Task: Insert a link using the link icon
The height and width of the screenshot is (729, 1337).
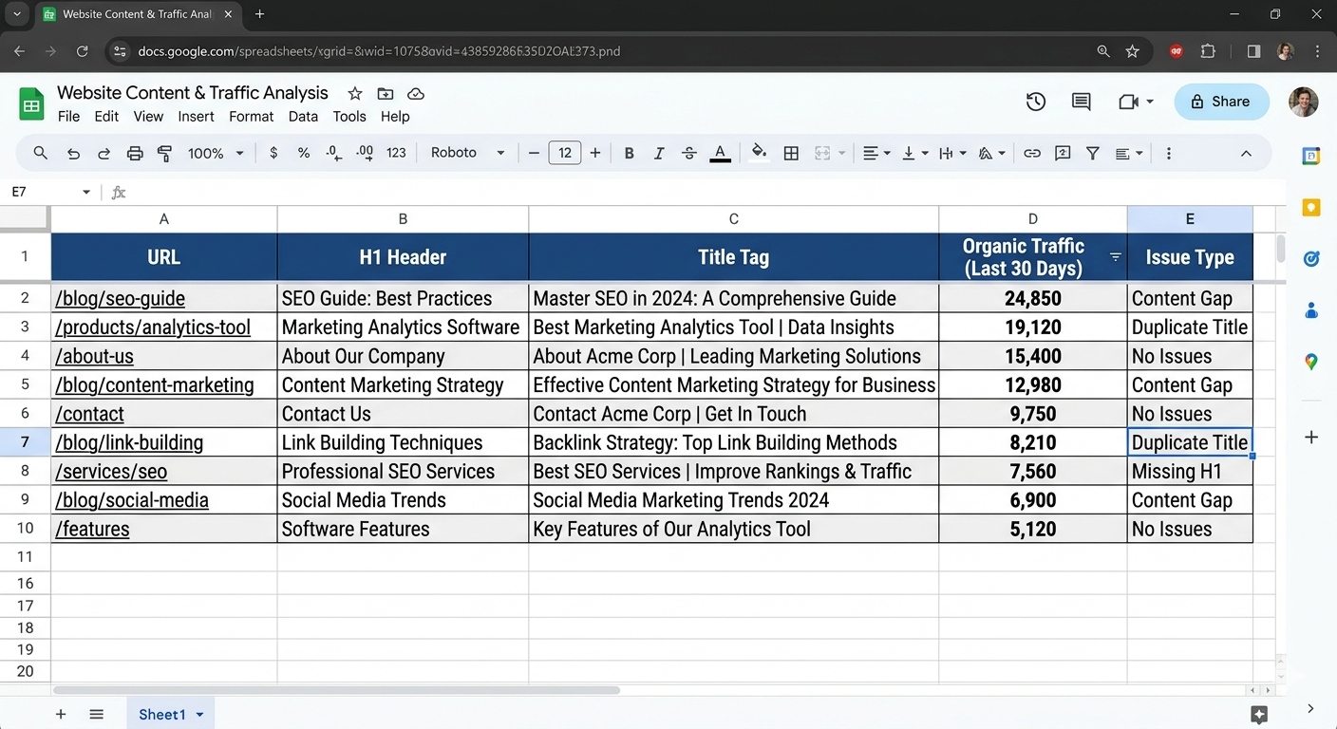Action: [x=1032, y=153]
